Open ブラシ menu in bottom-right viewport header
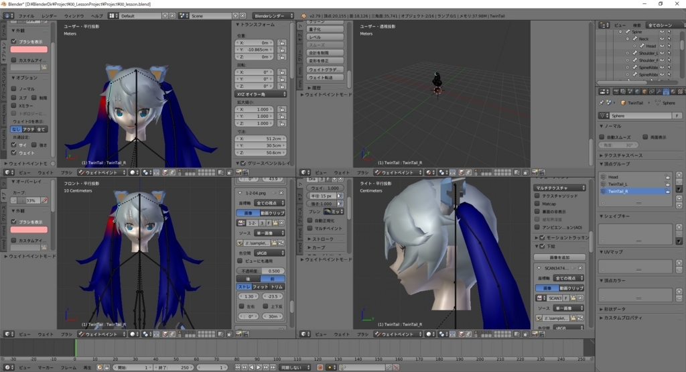 (362, 334)
